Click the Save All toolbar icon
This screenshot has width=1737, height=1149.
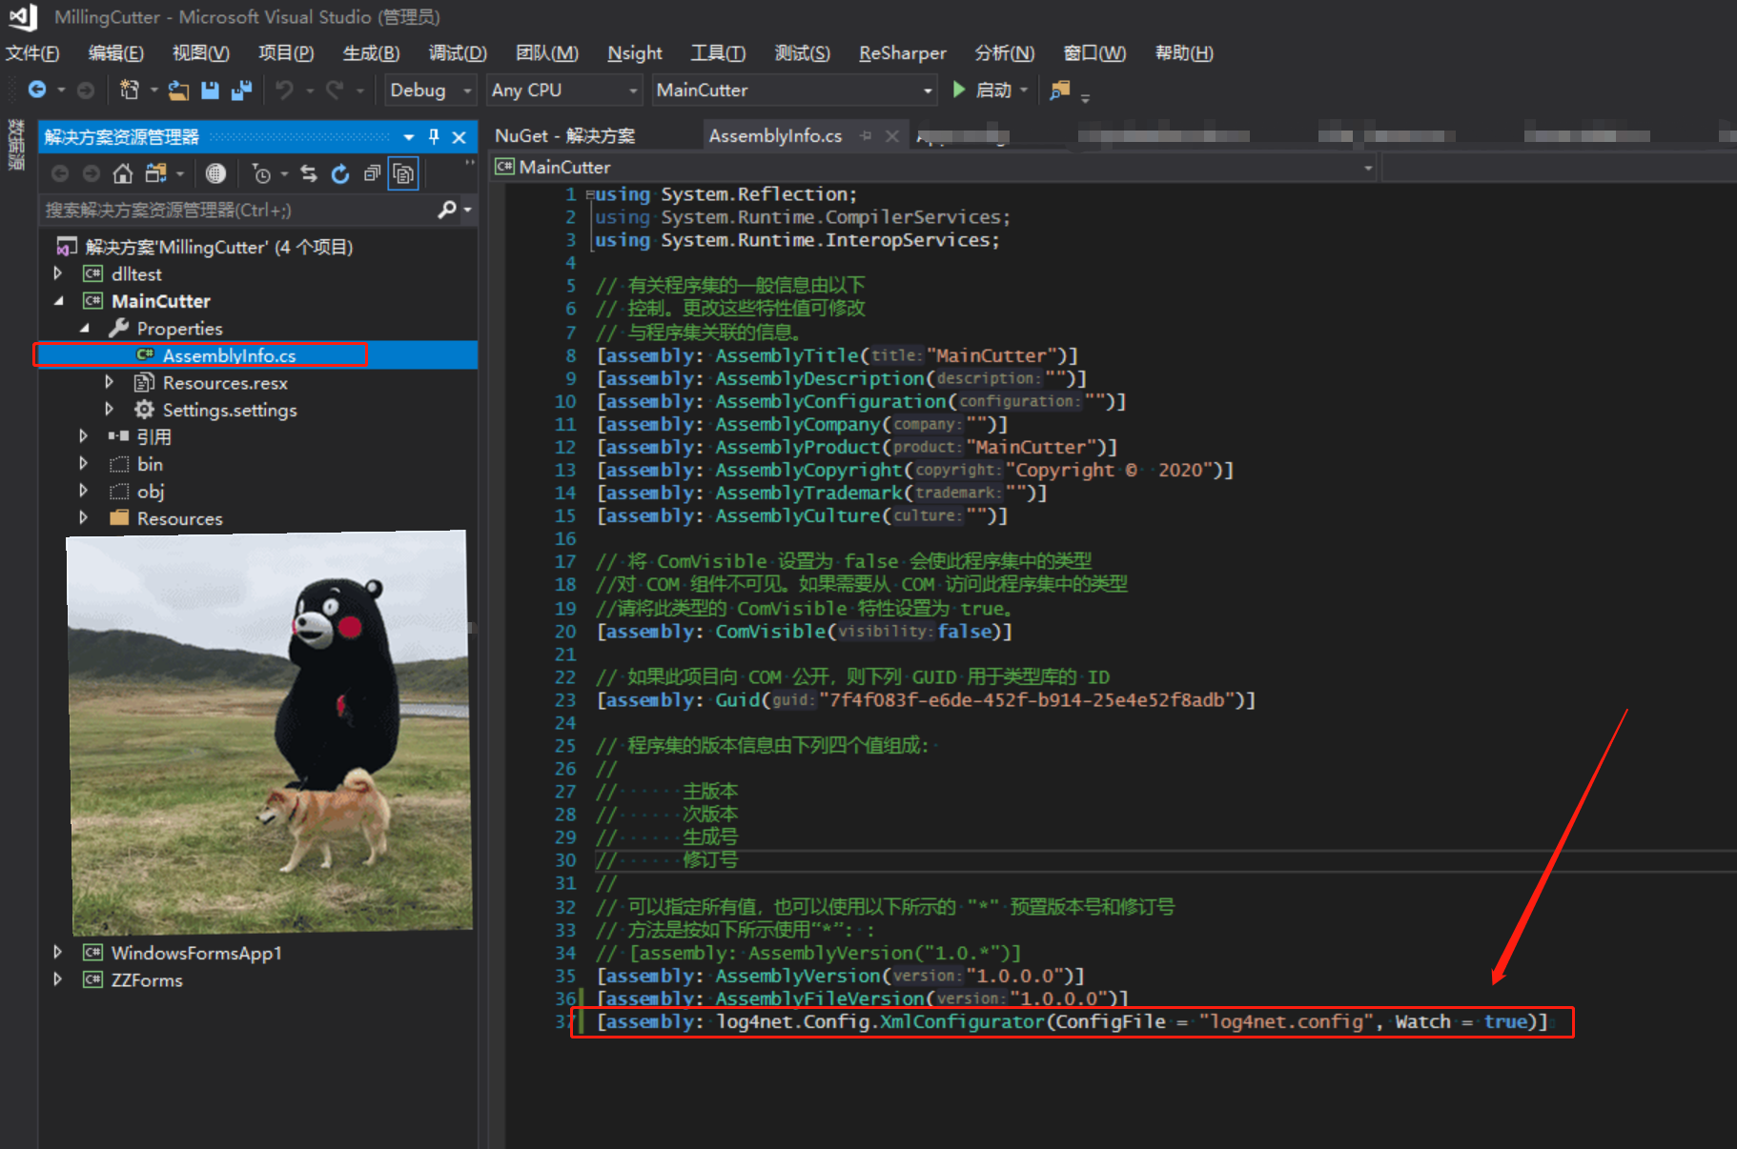point(241,90)
